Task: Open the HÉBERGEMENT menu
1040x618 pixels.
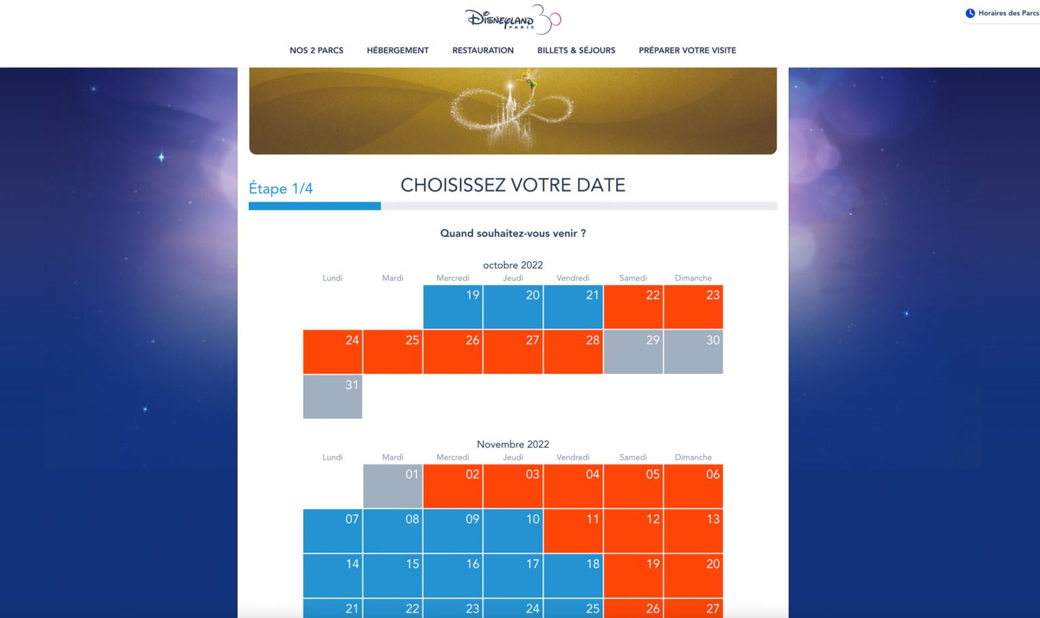Action: pyautogui.click(x=397, y=50)
